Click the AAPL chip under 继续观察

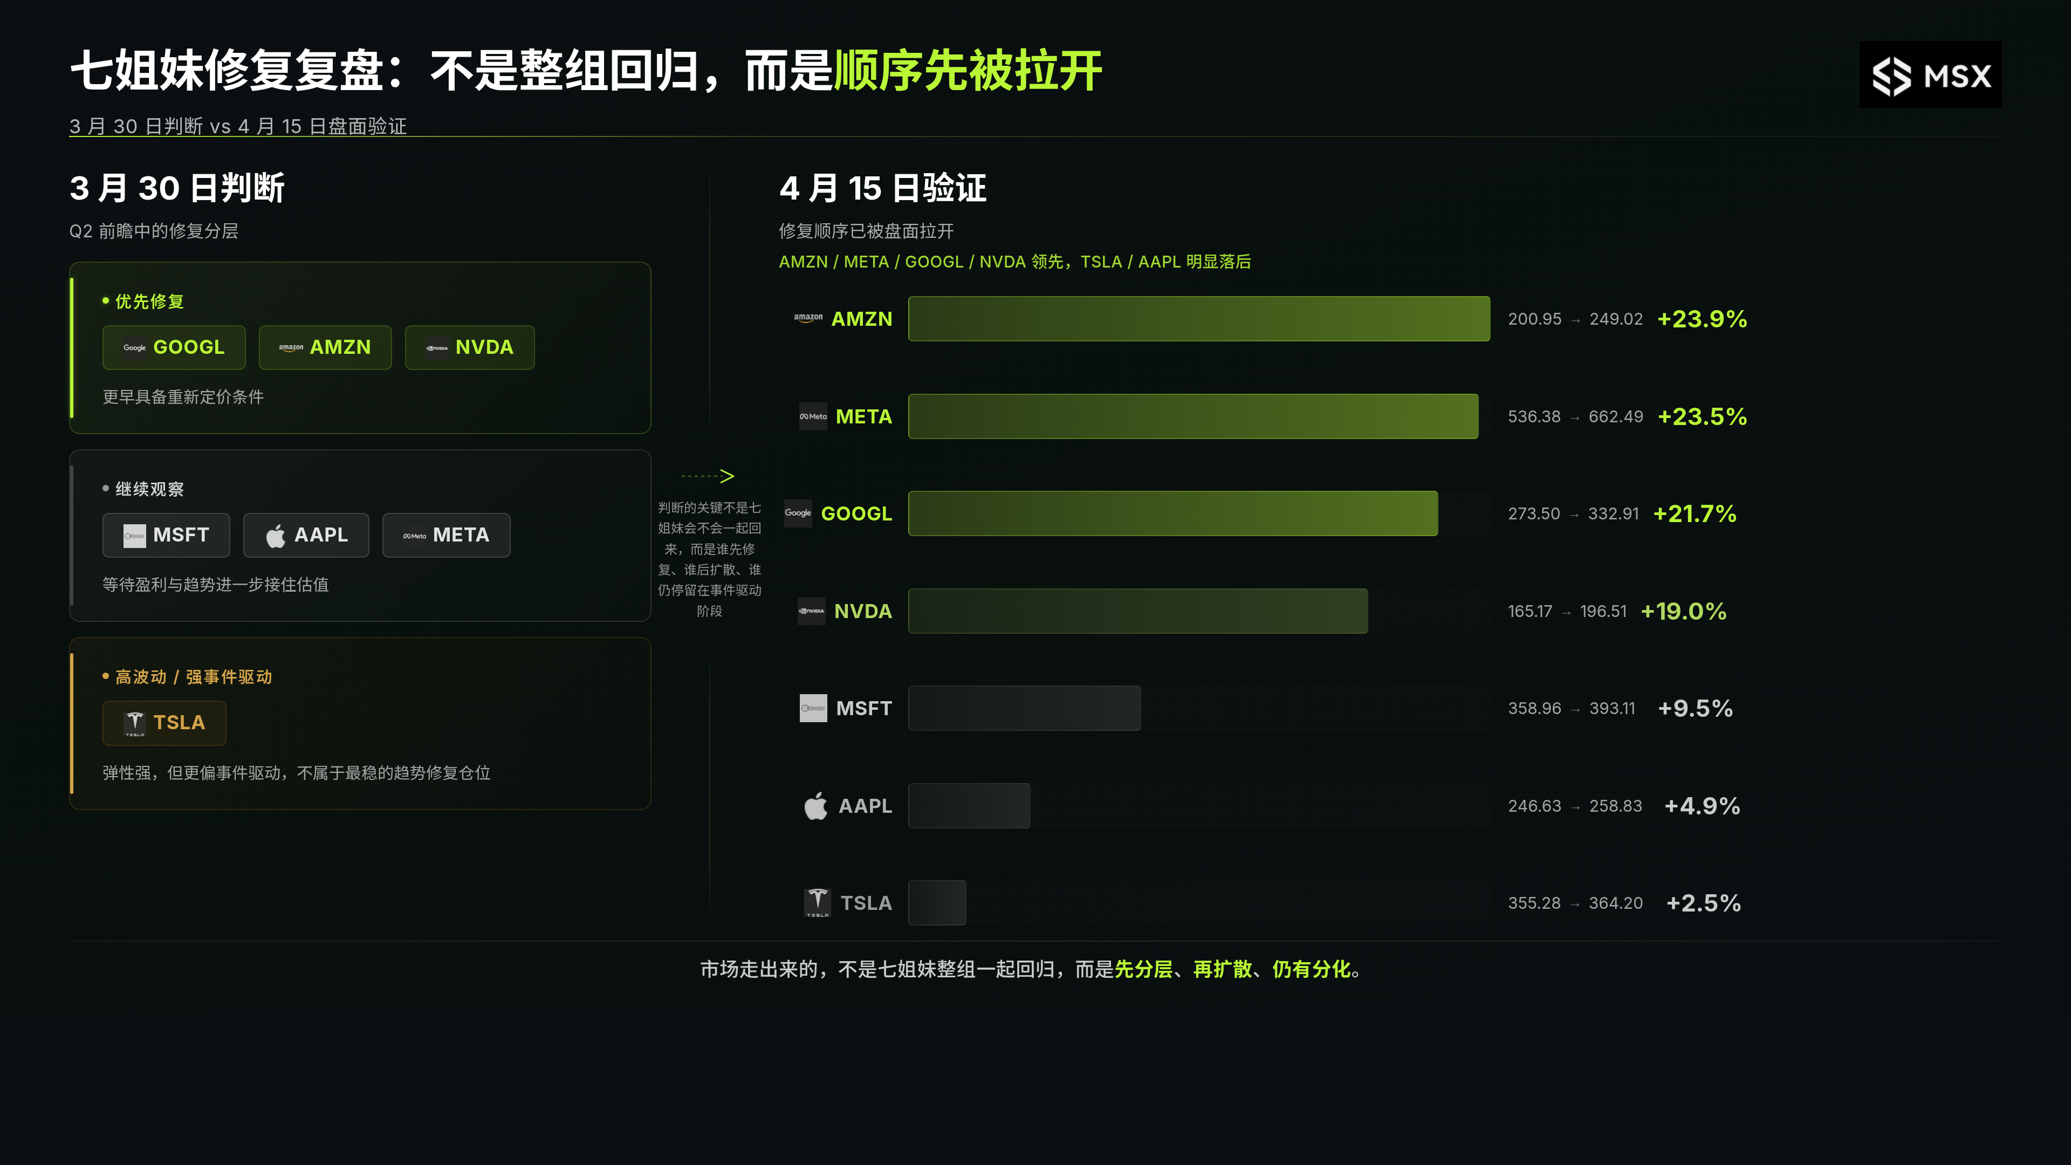click(x=306, y=534)
